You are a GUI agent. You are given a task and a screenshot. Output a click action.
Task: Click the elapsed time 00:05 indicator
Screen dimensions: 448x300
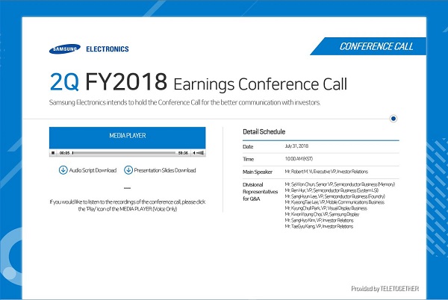coord(65,153)
